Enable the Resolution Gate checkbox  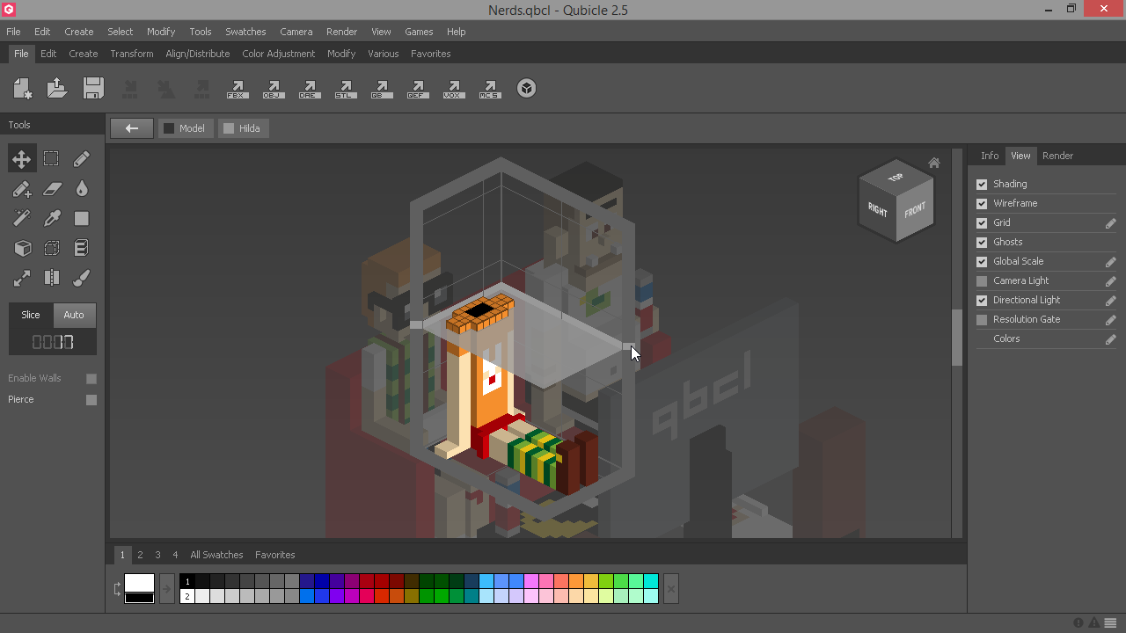pyautogui.click(x=982, y=320)
